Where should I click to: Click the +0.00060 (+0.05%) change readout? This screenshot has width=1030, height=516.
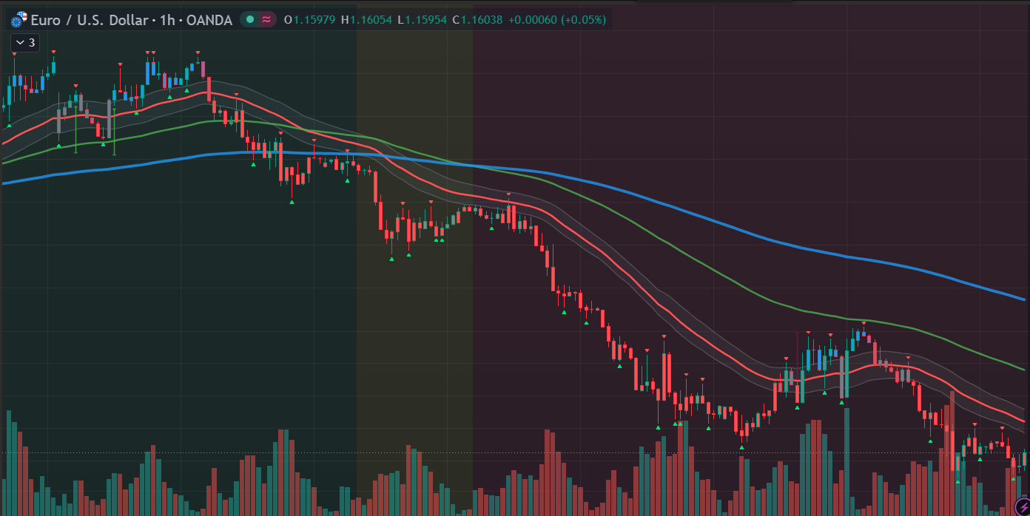pos(556,20)
